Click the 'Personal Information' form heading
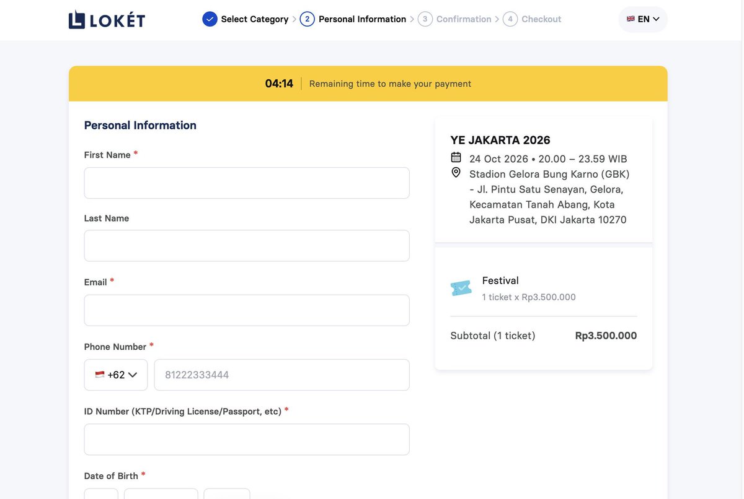Viewport: 744px width, 499px height. click(x=140, y=125)
